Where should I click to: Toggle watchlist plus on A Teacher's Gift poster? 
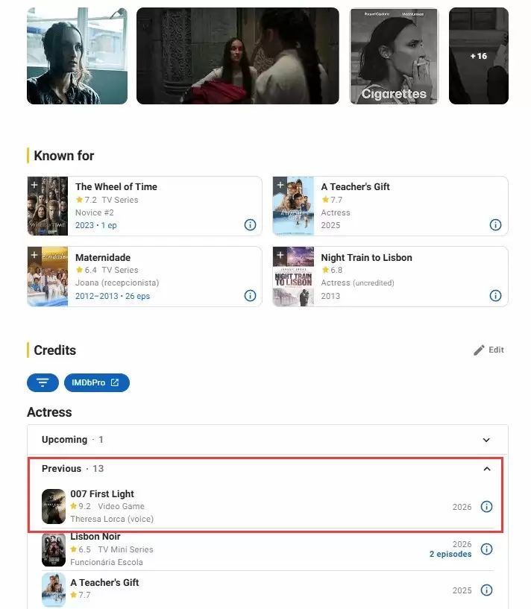coord(280,184)
